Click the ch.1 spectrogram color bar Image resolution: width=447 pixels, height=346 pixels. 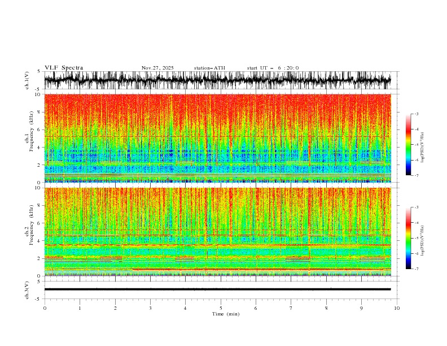pyautogui.click(x=408, y=145)
